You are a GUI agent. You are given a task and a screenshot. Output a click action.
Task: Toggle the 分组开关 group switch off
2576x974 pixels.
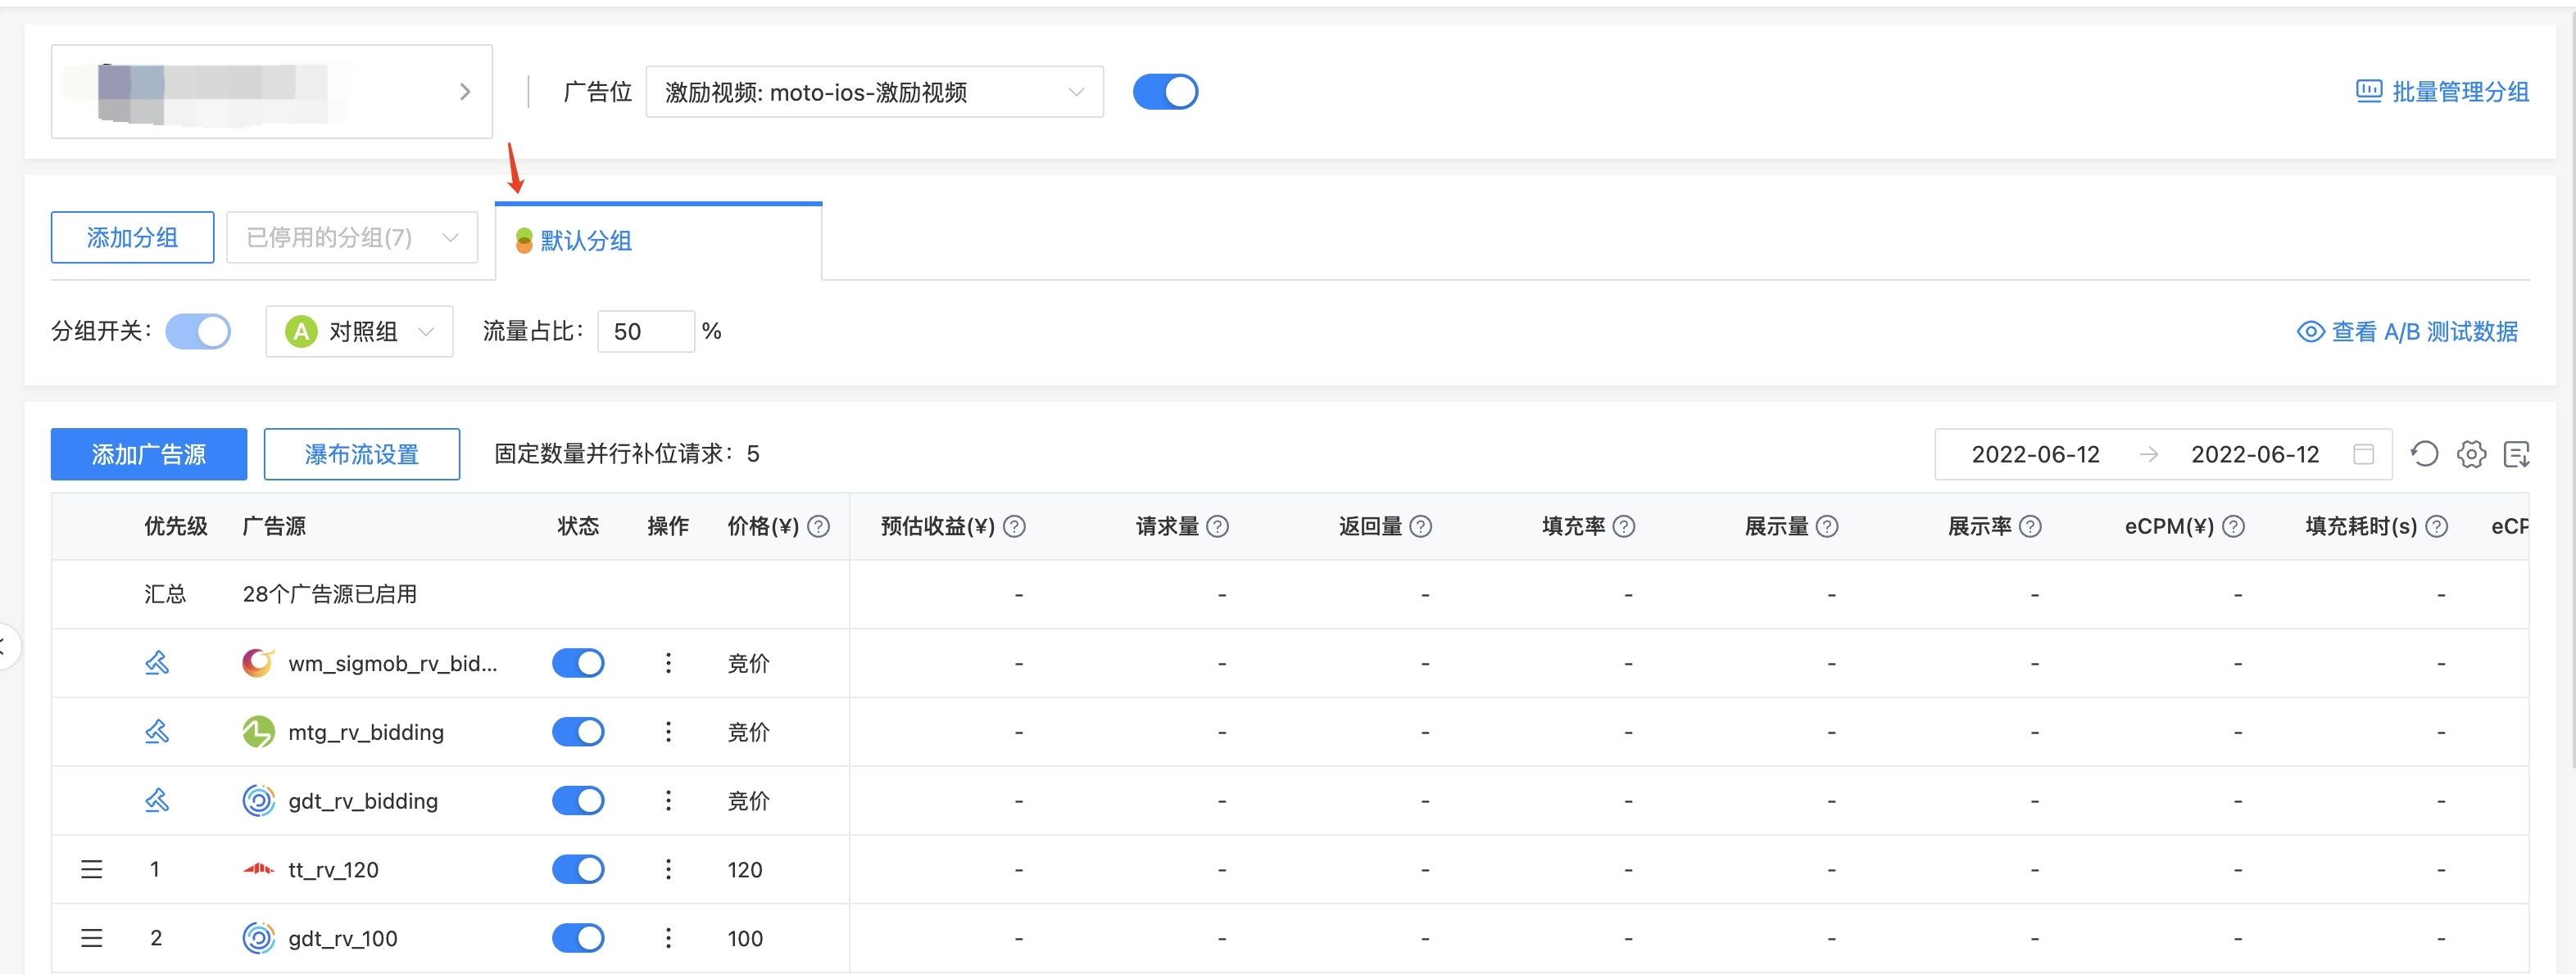tap(198, 331)
